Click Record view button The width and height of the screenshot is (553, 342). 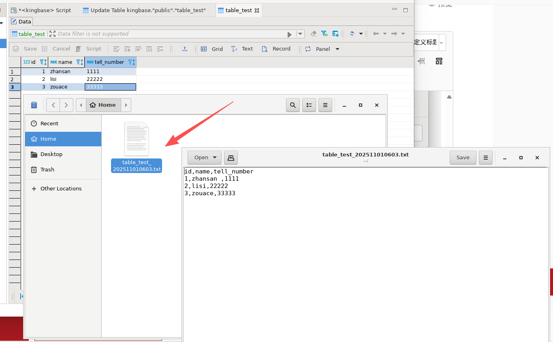pyautogui.click(x=276, y=49)
